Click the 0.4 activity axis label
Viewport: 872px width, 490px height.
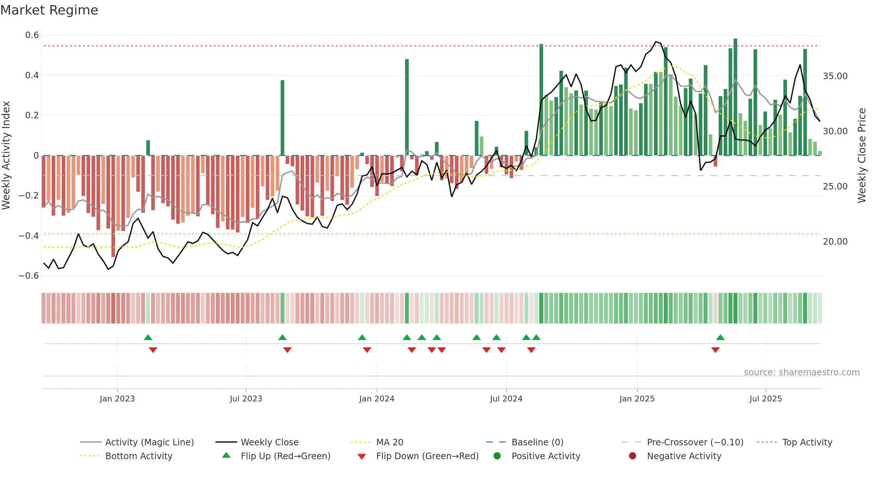(32, 75)
